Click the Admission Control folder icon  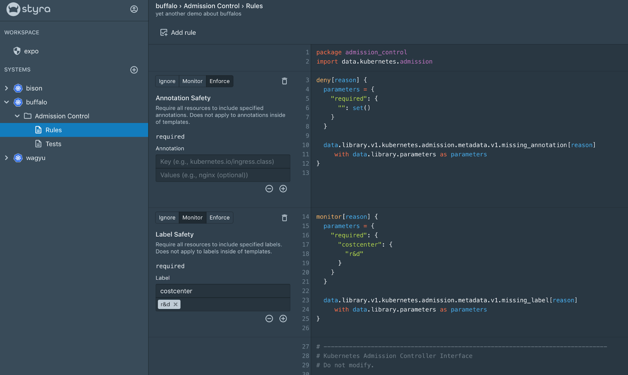click(x=28, y=116)
